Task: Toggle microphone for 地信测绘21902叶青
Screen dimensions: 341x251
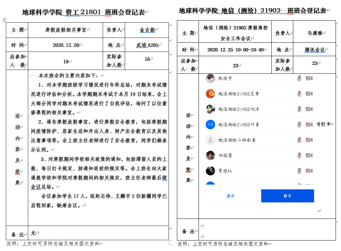Action: point(299,124)
